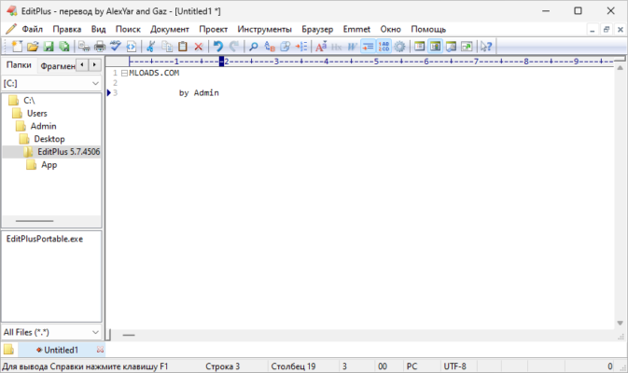This screenshot has width=628, height=373.
Task: Select the C:\ folder in tree
Action: tap(29, 101)
